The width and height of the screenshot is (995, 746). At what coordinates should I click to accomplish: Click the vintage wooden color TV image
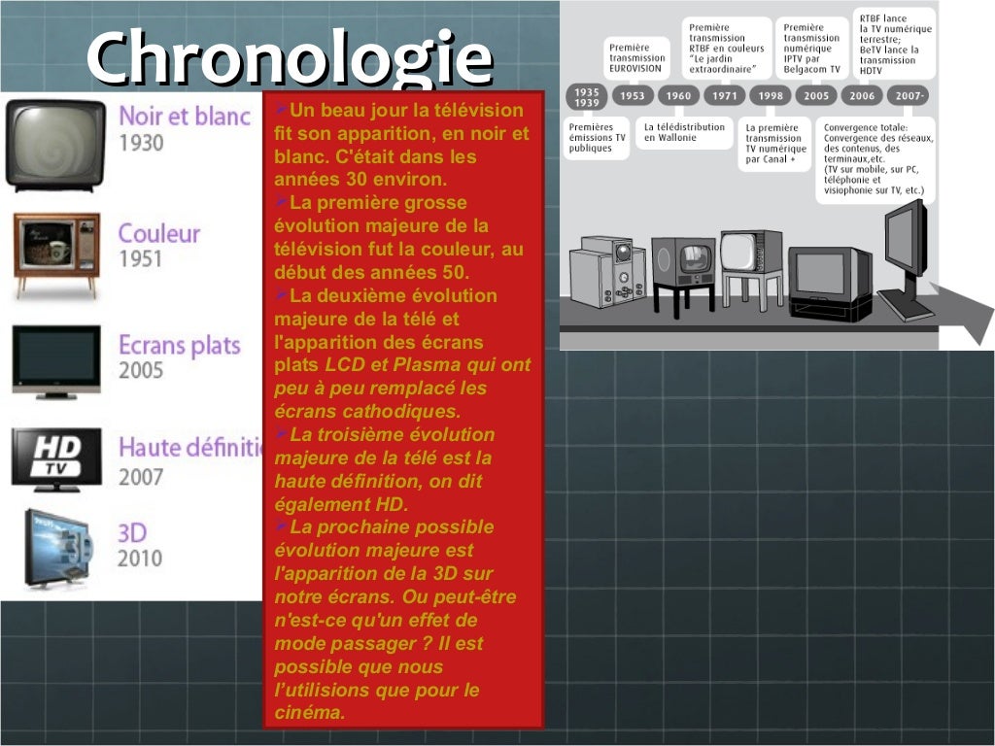(x=56, y=254)
